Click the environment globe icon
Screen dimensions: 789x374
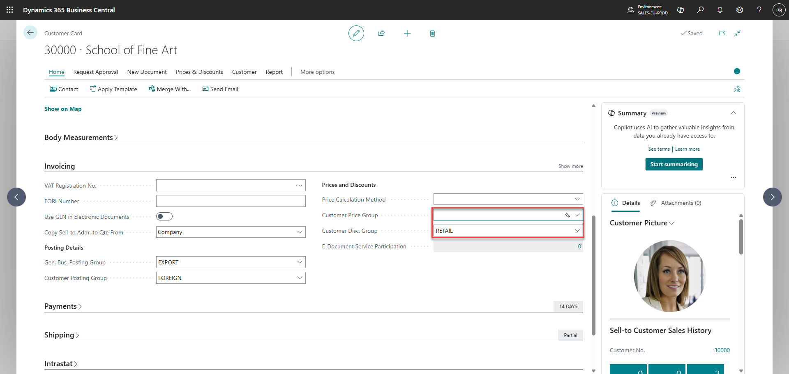click(631, 10)
